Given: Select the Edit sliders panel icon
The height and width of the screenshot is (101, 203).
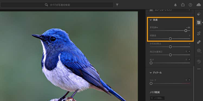Looking at the screenshot, I should [199, 22].
